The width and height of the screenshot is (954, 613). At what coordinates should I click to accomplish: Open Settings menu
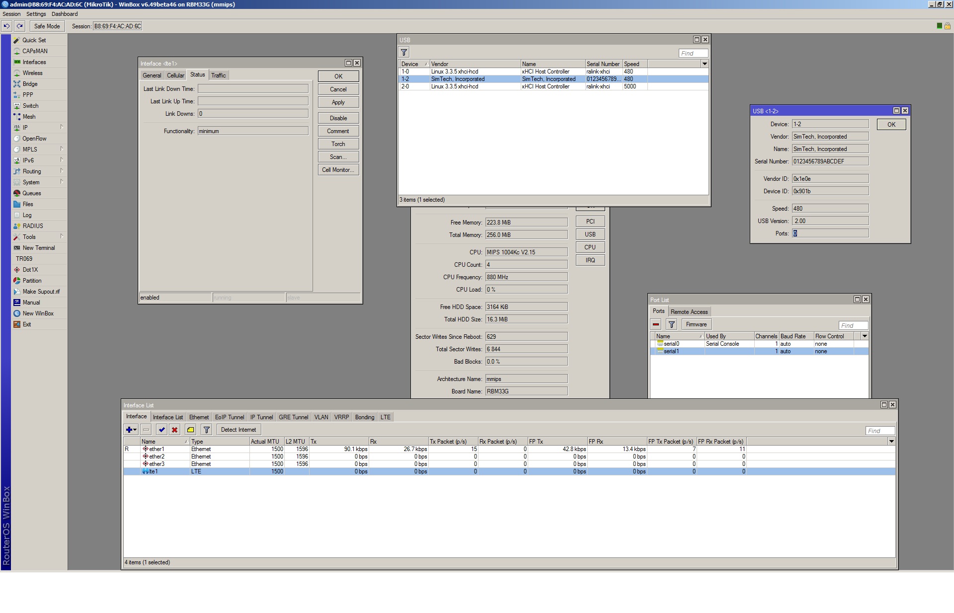click(x=36, y=14)
